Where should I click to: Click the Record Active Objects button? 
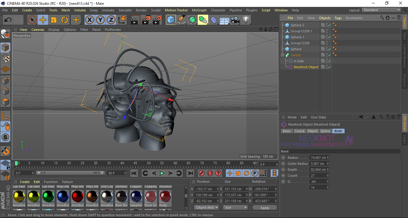pos(202,173)
